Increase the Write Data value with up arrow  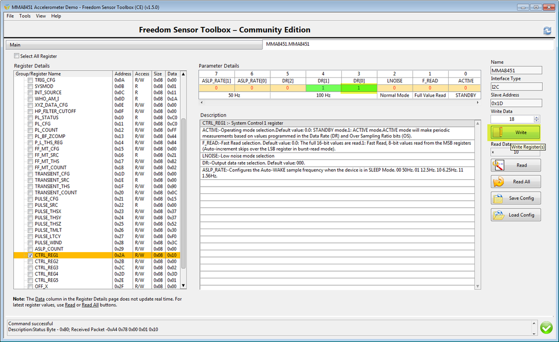point(536,117)
